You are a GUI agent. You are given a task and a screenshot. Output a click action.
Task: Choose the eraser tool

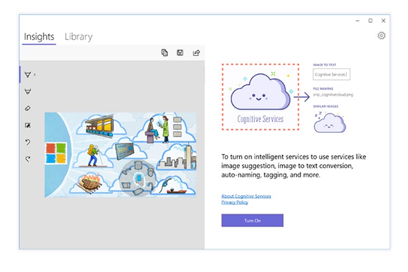point(28,108)
